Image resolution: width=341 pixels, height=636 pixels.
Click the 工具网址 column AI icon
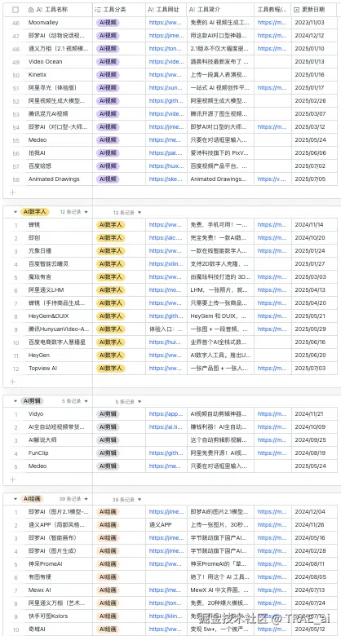151,9
